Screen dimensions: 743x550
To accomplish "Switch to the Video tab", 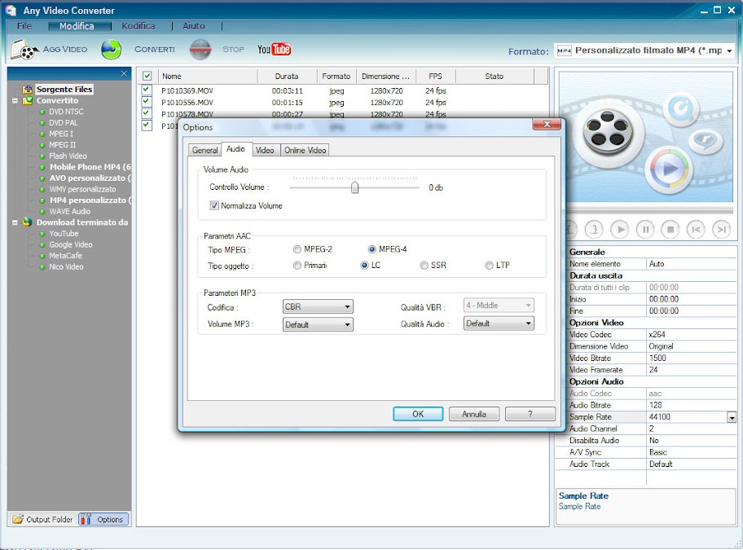I will tap(265, 150).
